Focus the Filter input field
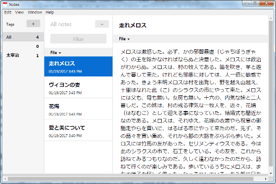The image size is (276, 184). (x=78, y=39)
